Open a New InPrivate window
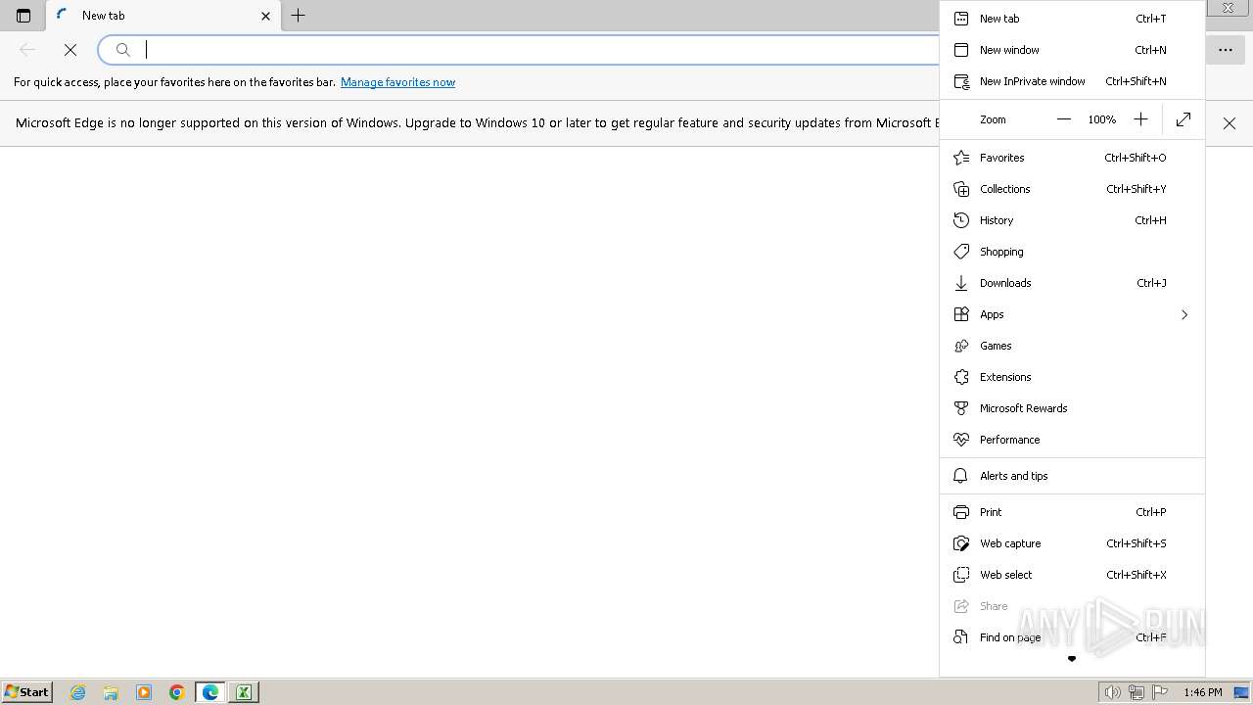1253x705 pixels. point(1072,81)
